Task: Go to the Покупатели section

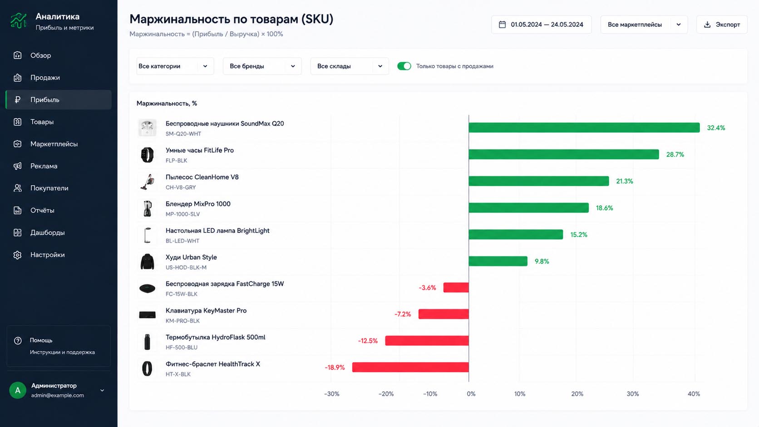Action: click(x=59, y=188)
